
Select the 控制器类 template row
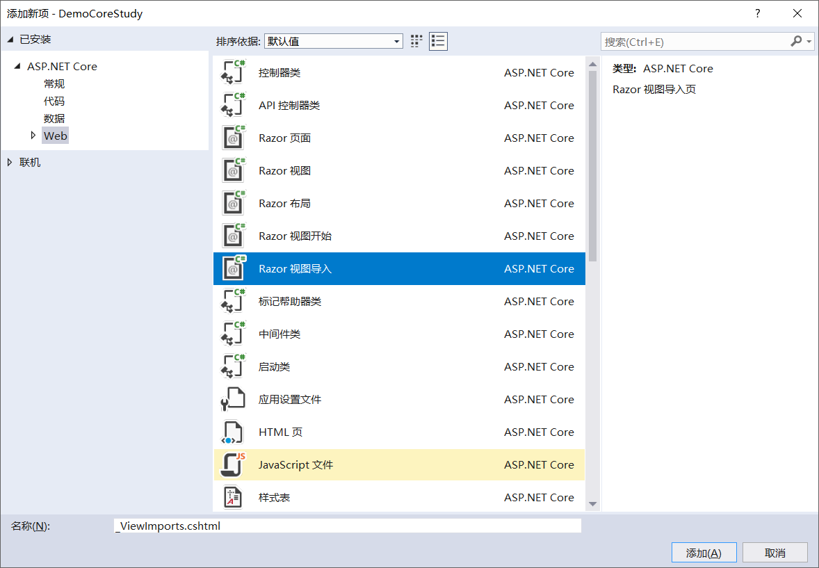[400, 72]
